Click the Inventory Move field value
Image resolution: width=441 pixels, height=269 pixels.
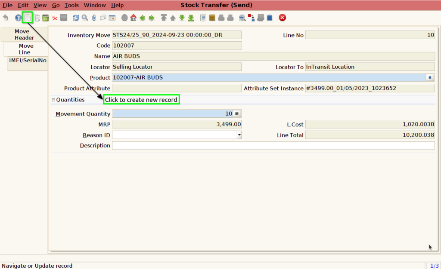tap(177, 35)
